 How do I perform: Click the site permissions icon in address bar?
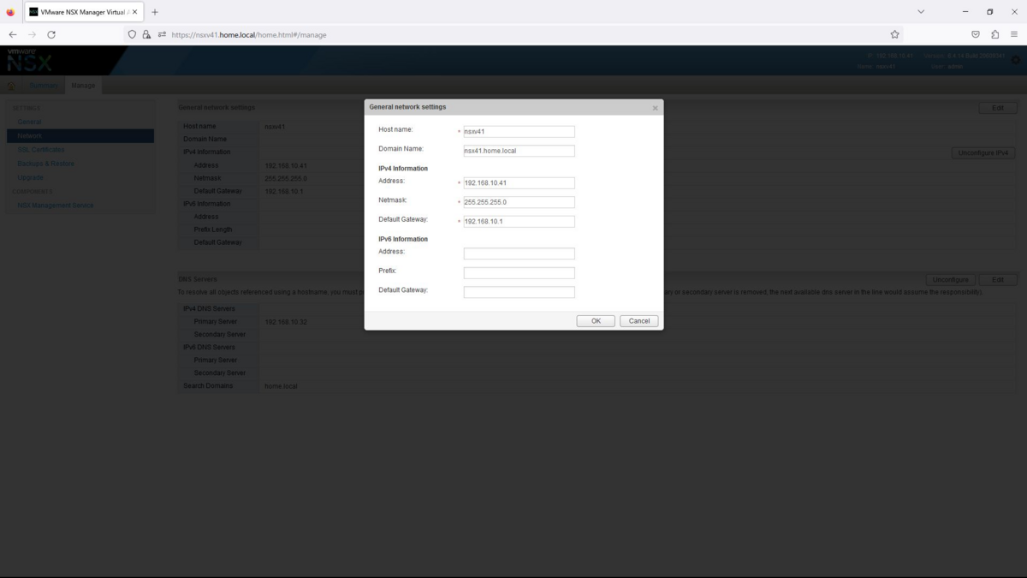tap(162, 35)
